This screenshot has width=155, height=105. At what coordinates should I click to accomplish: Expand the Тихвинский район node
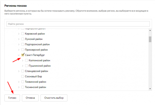tap(19, 82)
